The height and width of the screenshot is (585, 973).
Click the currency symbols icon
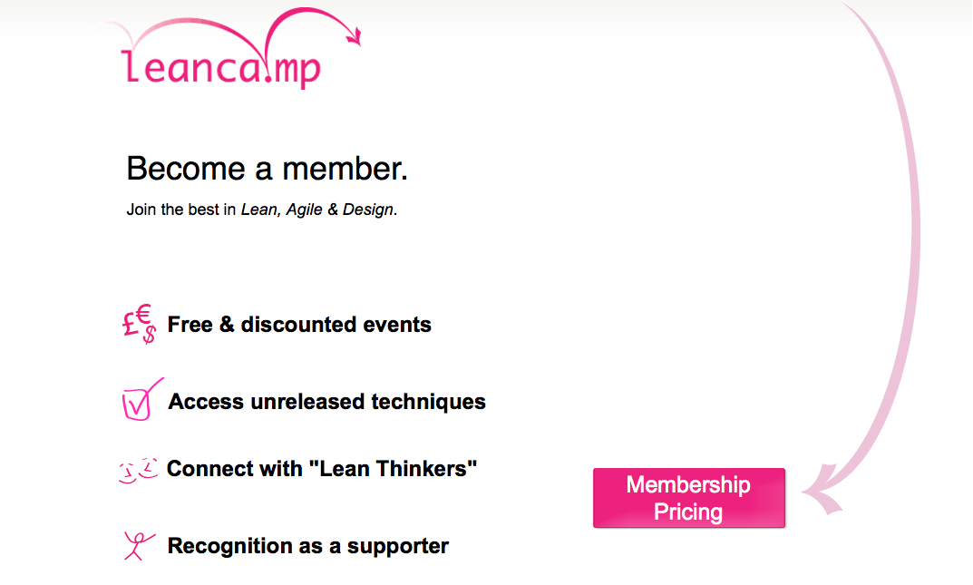click(140, 324)
